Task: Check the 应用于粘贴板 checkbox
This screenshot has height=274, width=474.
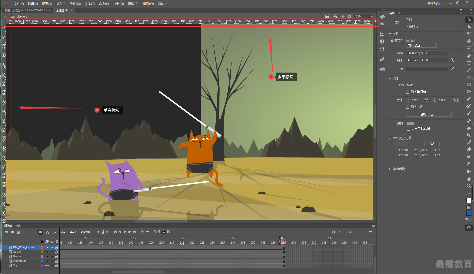Action: point(408,129)
